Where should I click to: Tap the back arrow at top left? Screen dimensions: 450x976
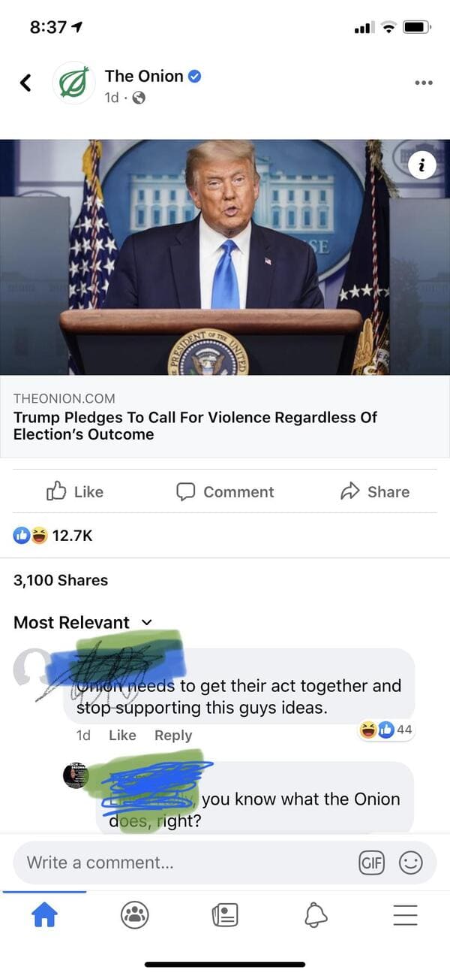[26, 83]
